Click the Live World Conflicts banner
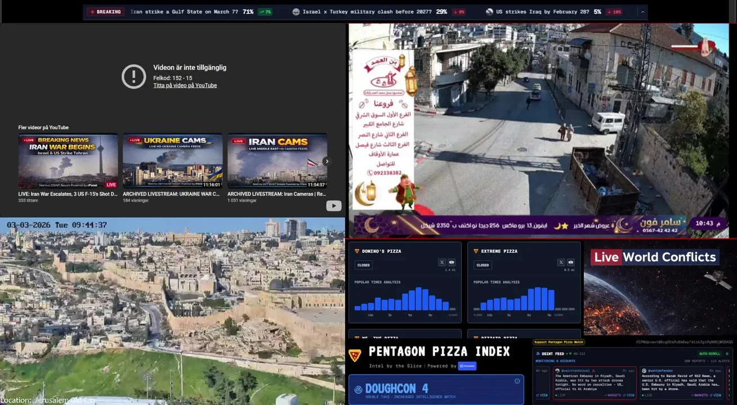The width and height of the screenshot is (737, 405). pos(655,257)
